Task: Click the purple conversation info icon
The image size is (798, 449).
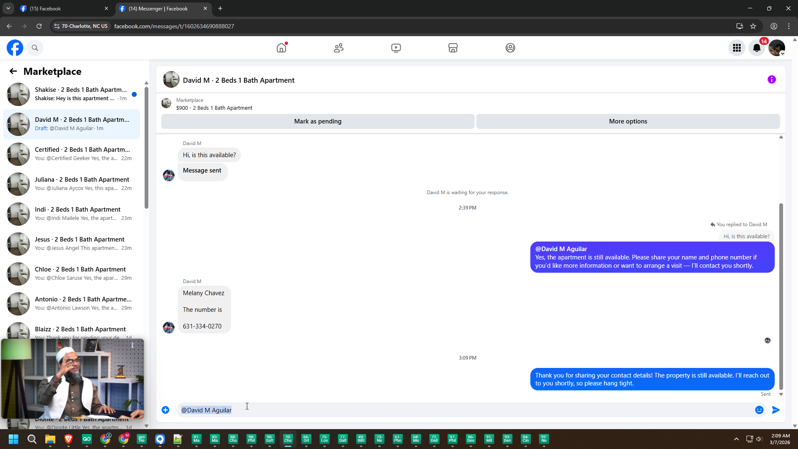Action: click(771, 79)
